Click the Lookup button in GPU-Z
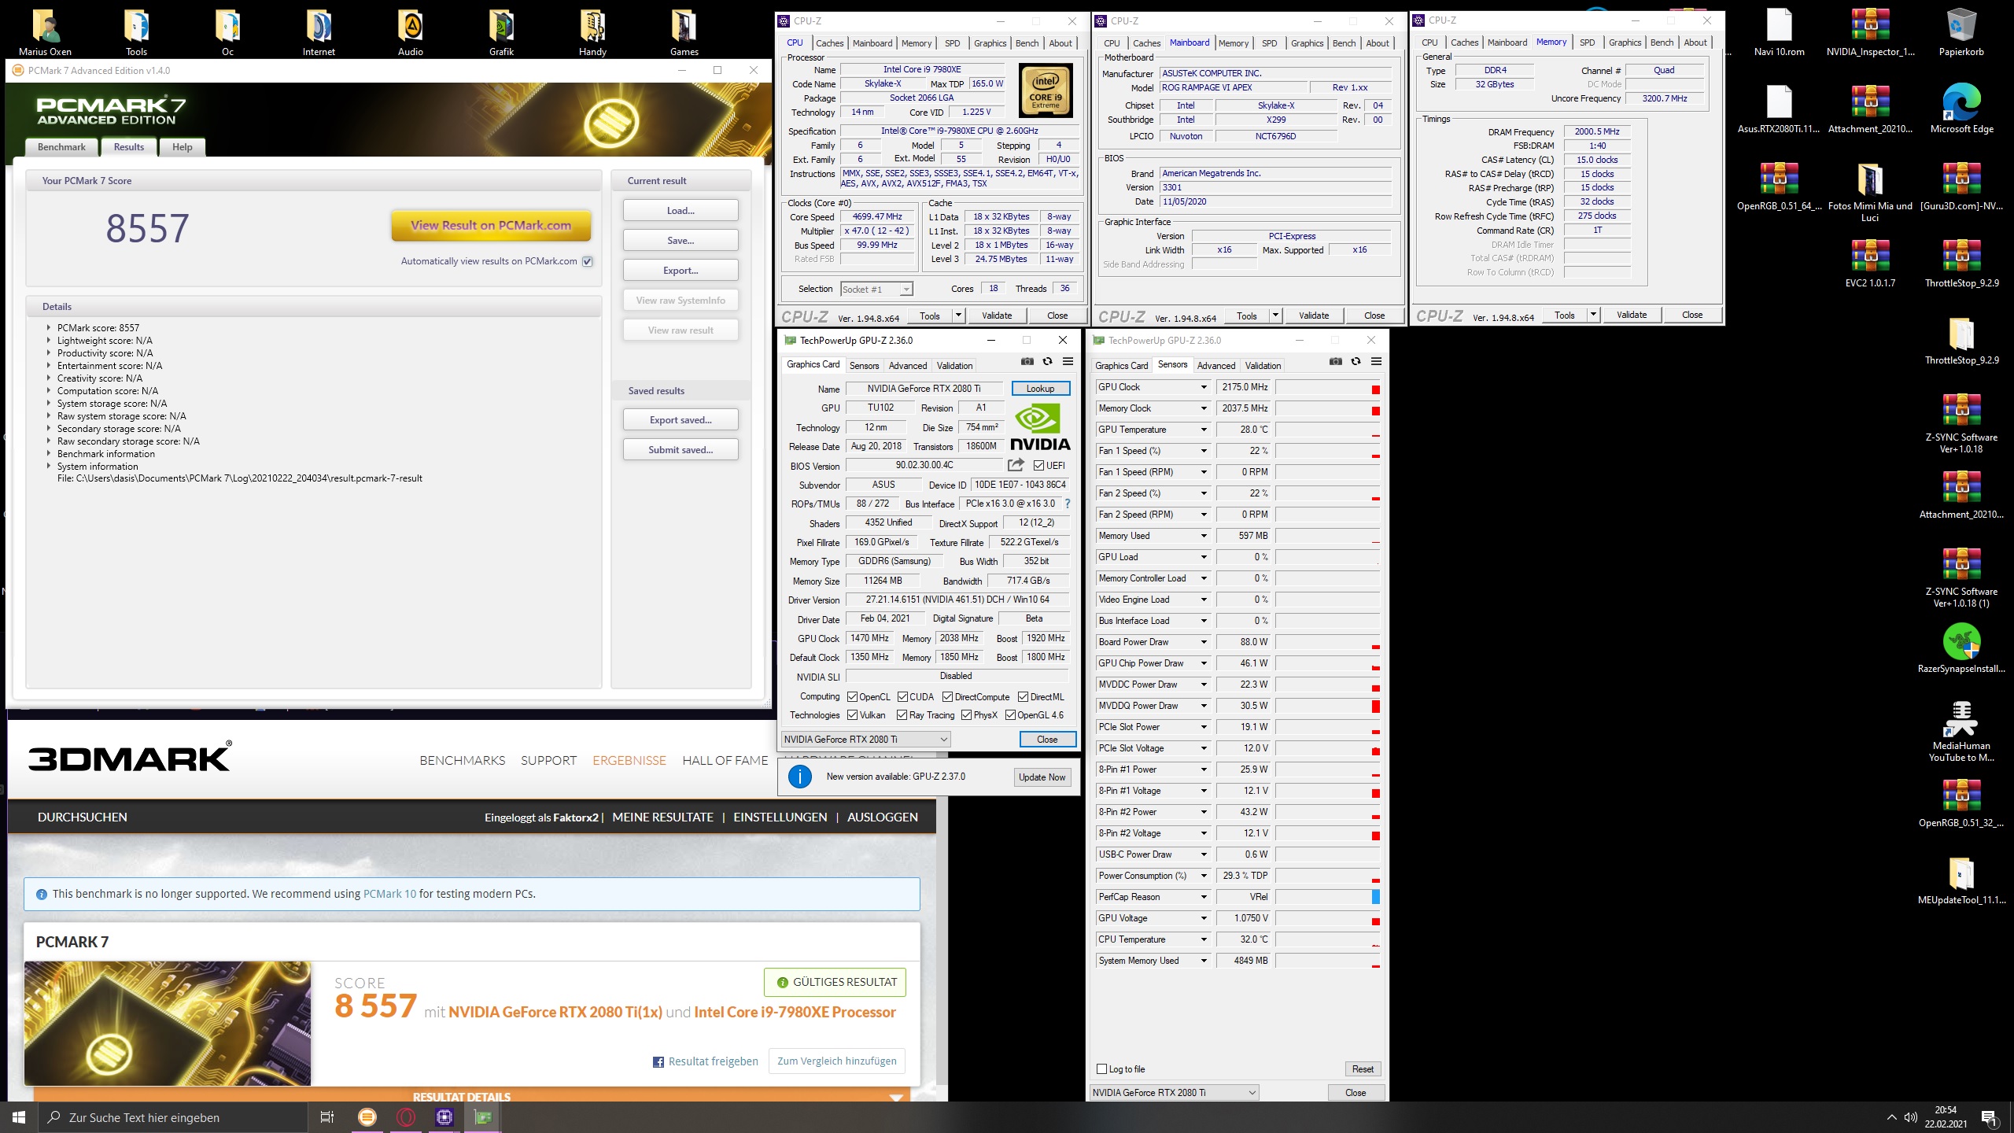 [x=1040, y=389]
